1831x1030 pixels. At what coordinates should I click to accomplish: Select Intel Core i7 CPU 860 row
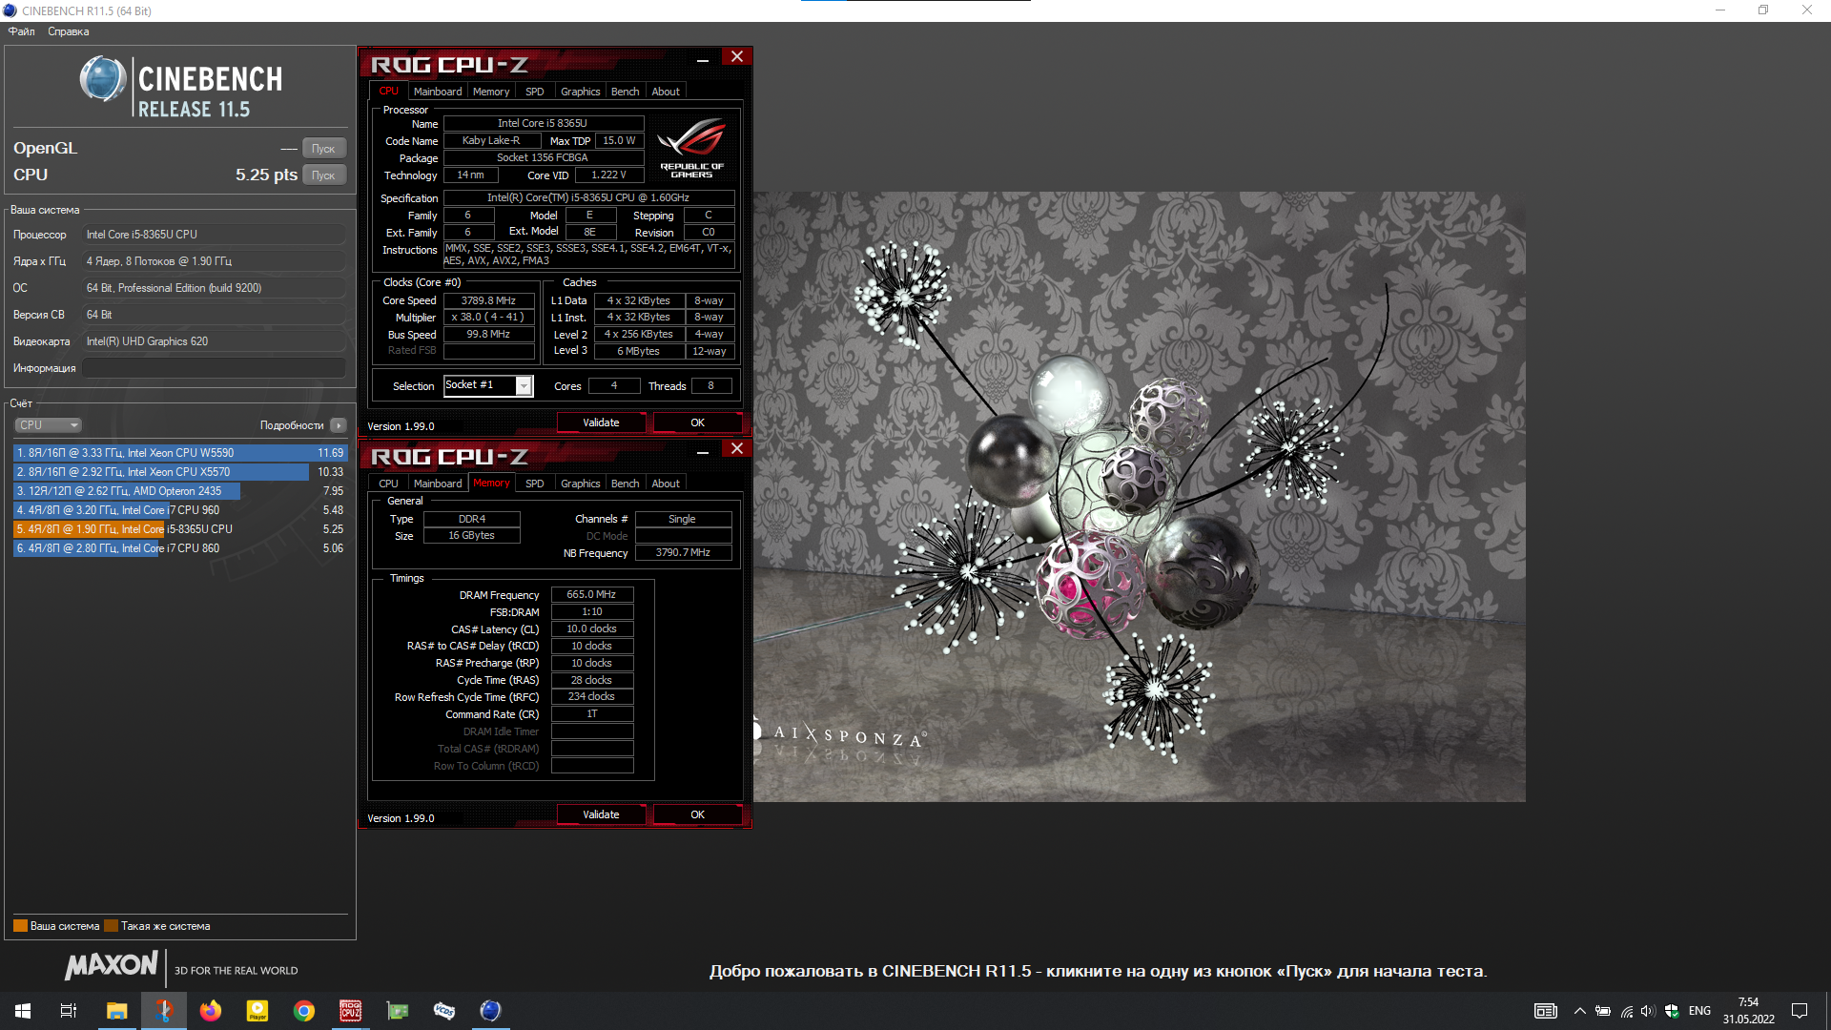(180, 548)
